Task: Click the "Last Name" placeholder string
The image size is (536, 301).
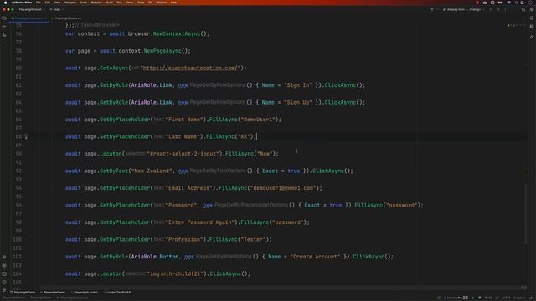Action: pos(183,136)
